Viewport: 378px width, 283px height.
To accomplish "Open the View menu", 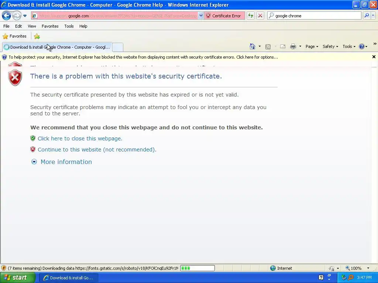I will (x=32, y=26).
